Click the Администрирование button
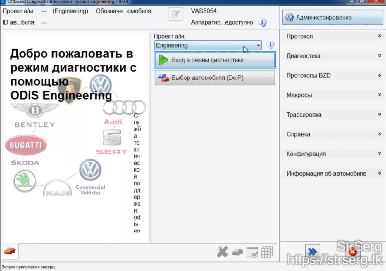 click(x=332, y=17)
